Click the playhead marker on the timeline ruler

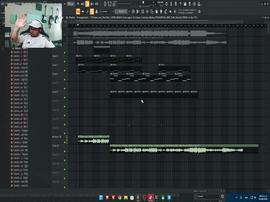coord(78,25)
